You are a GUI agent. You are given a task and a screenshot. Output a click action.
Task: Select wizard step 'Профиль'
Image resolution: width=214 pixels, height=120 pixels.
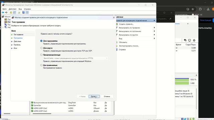(17, 45)
